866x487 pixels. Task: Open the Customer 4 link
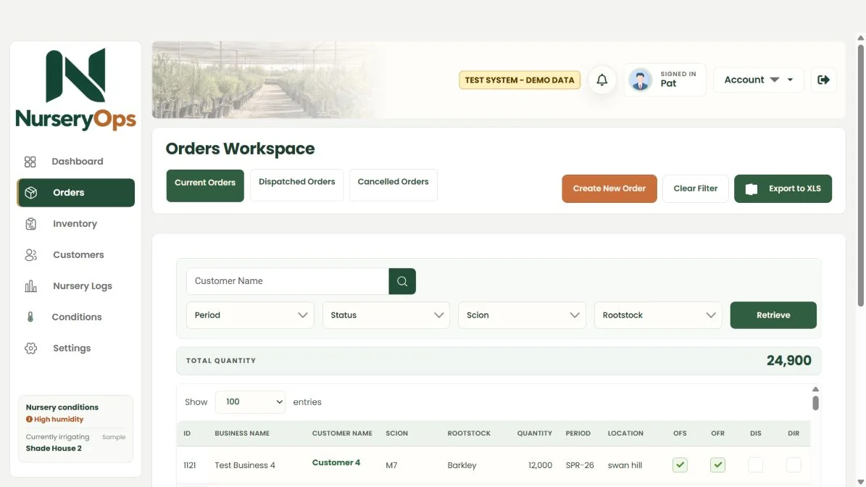click(336, 462)
